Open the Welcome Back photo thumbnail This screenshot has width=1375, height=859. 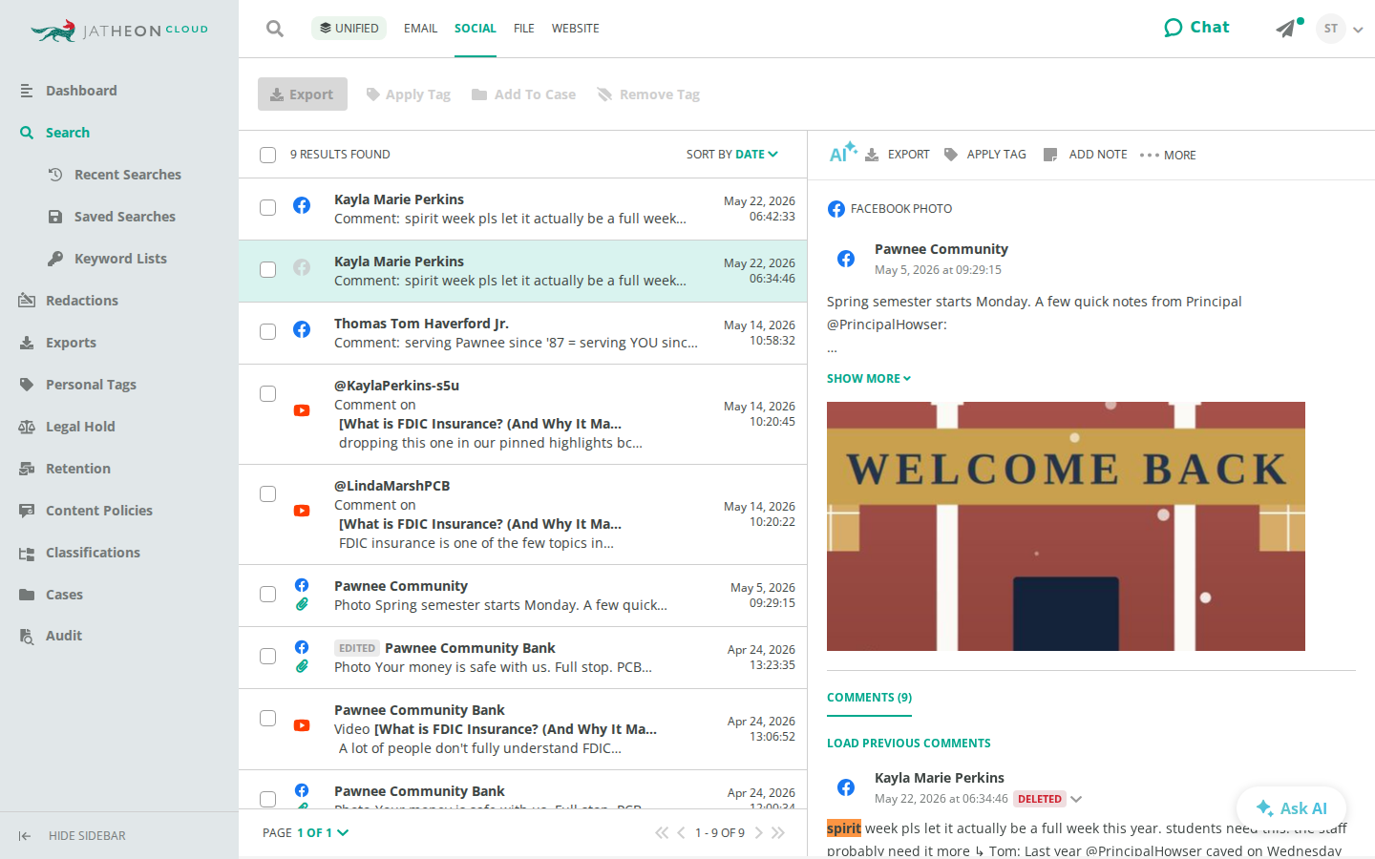(x=1066, y=526)
